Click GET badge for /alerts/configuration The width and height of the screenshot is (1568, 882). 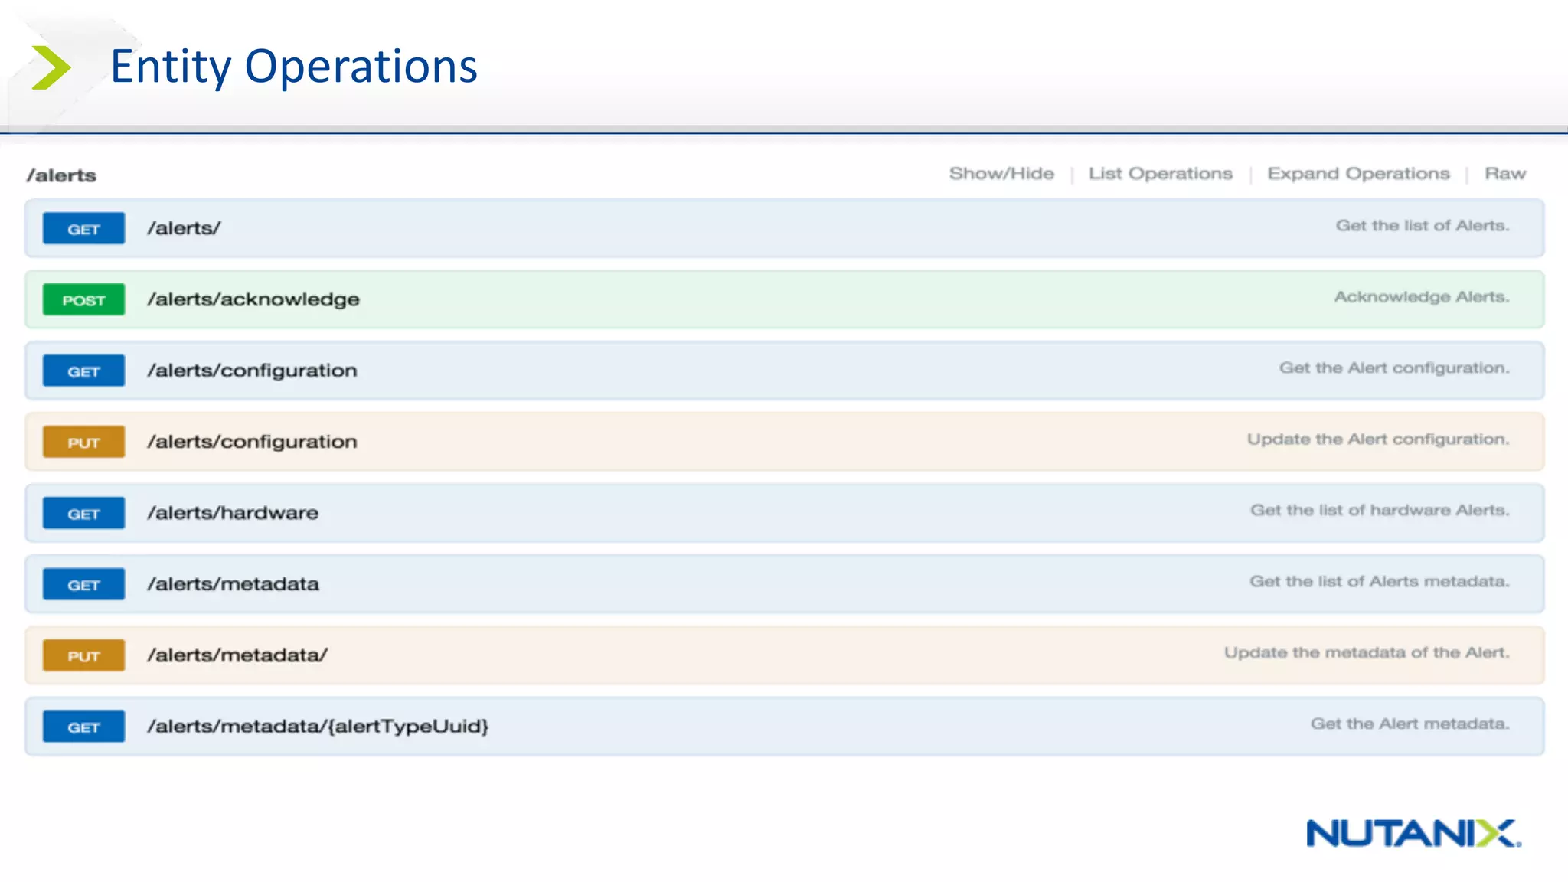tap(83, 371)
